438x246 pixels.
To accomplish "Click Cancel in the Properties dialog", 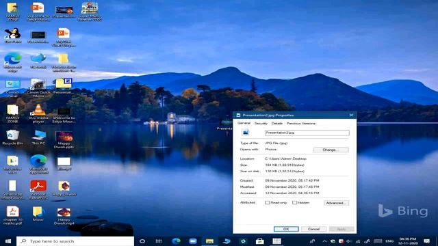I will point(313,229).
